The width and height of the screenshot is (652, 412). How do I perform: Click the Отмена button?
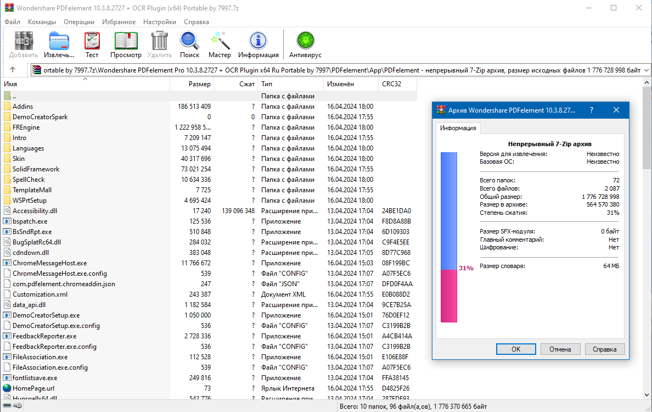[560, 349]
